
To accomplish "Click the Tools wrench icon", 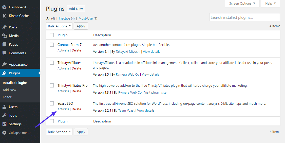I will [4, 115].
